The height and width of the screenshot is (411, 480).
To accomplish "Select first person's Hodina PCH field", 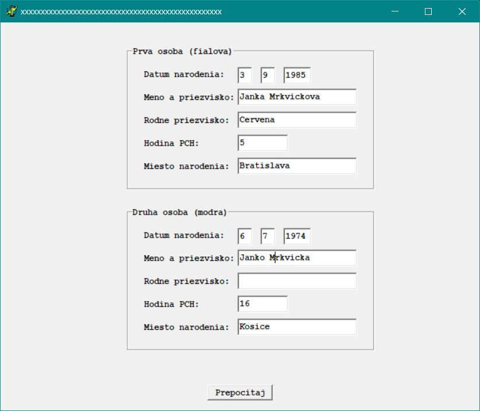I will [x=262, y=143].
